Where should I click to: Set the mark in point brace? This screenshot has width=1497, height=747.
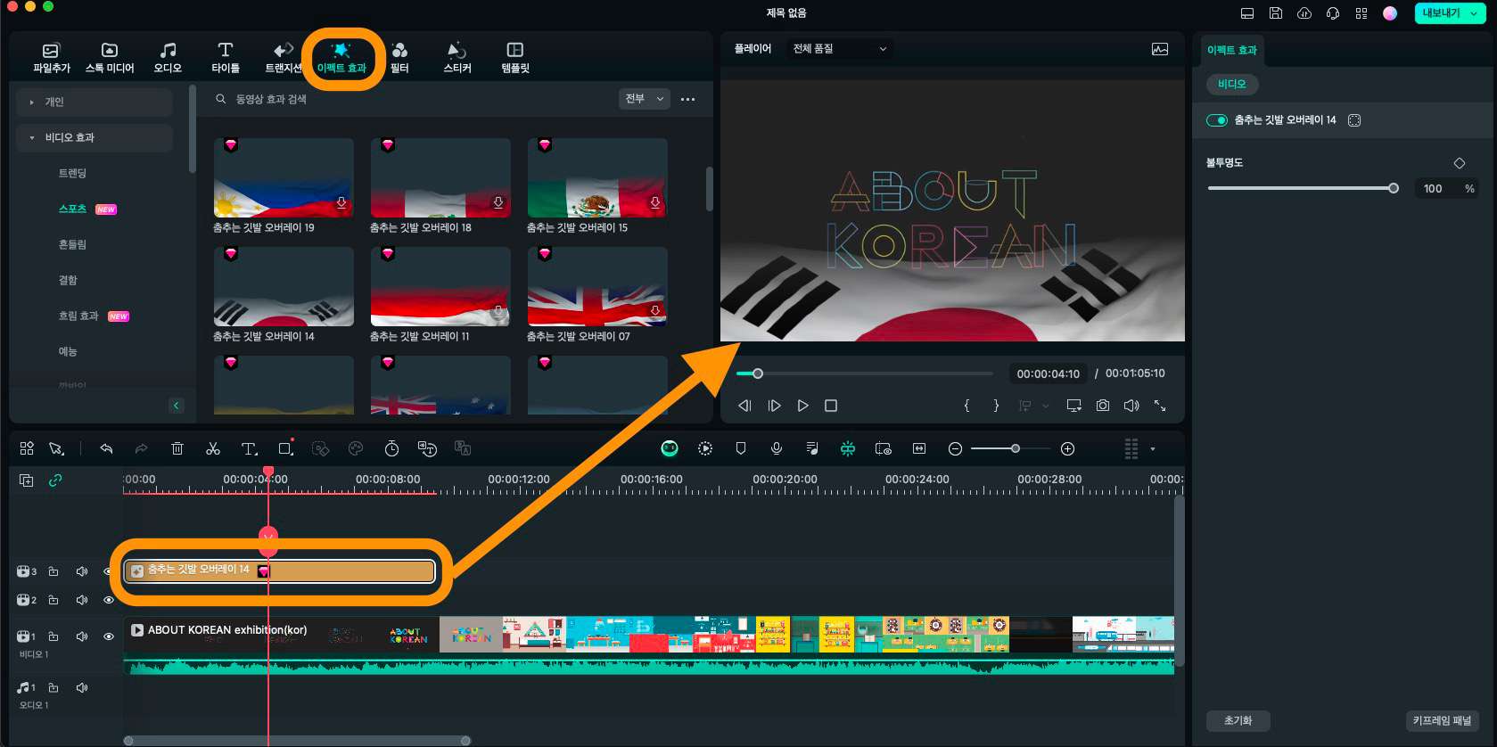[966, 406]
